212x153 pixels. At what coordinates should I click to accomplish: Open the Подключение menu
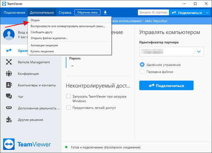click(14, 13)
